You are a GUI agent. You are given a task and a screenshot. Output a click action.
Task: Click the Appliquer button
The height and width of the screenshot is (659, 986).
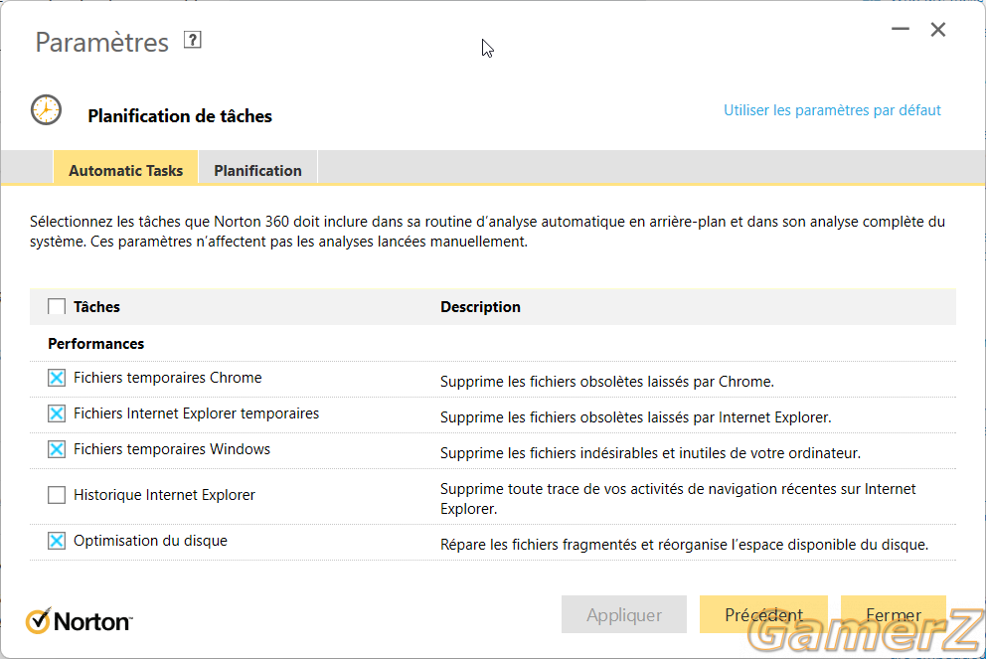(624, 614)
